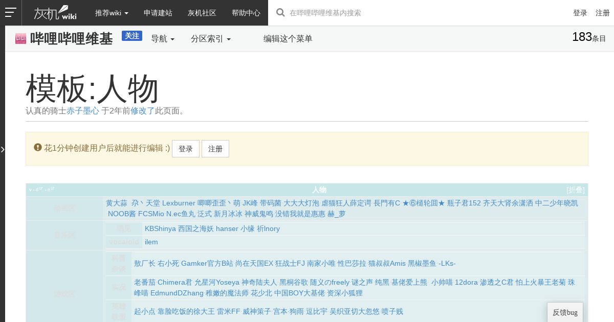Collapse the 人物 template with 折叠
This screenshot has height=322, width=614.
575,190
